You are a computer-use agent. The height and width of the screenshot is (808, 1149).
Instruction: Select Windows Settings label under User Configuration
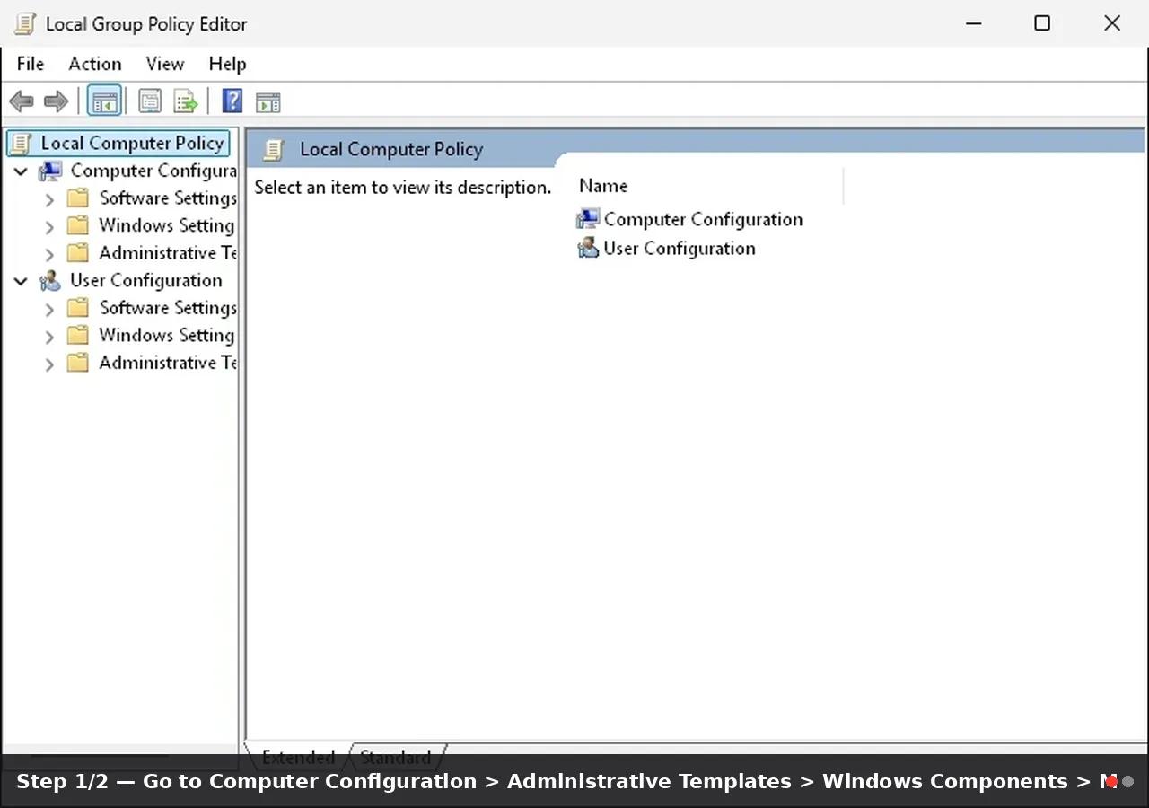point(167,335)
